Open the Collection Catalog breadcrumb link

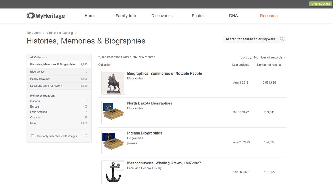coord(60,33)
